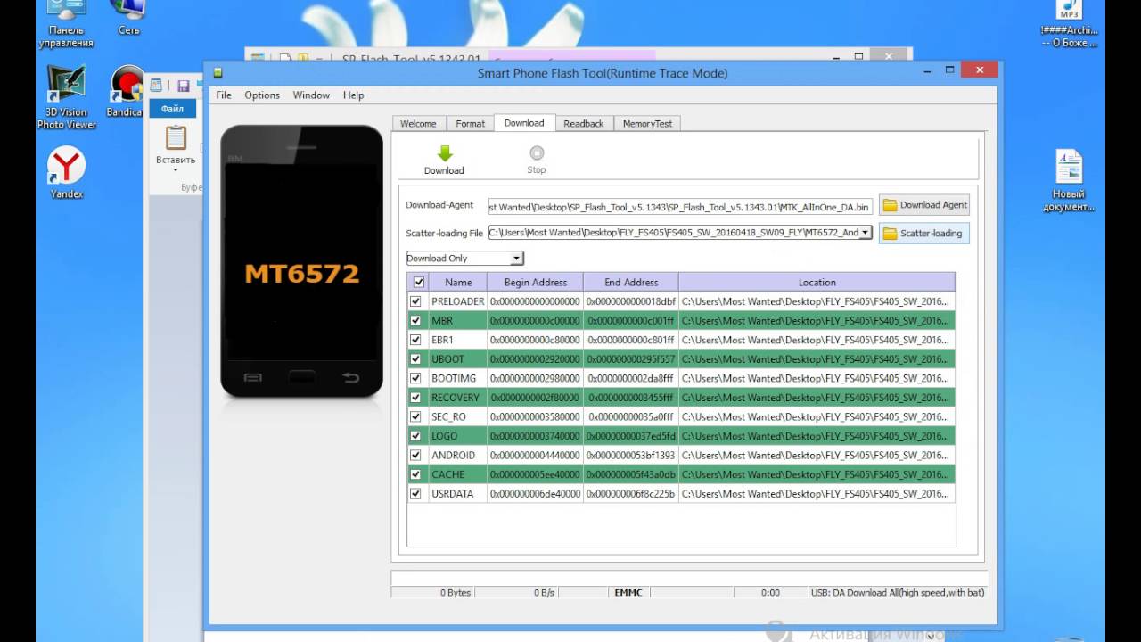Click the 0 B/s speed status entry
Image resolution: width=1141 pixels, height=642 pixels.
point(545,592)
